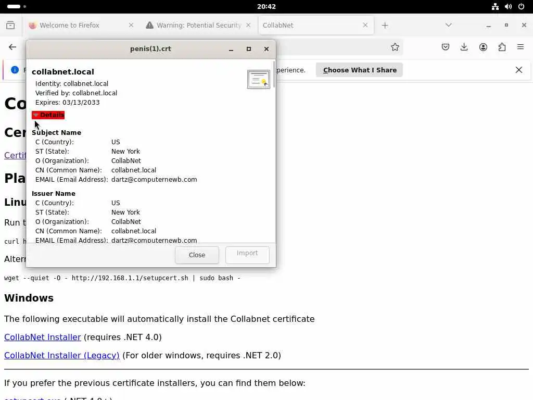The width and height of the screenshot is (533, 400).
Task: Click the Verified by: collabnet.local text
Action: [x=76, y=93]
